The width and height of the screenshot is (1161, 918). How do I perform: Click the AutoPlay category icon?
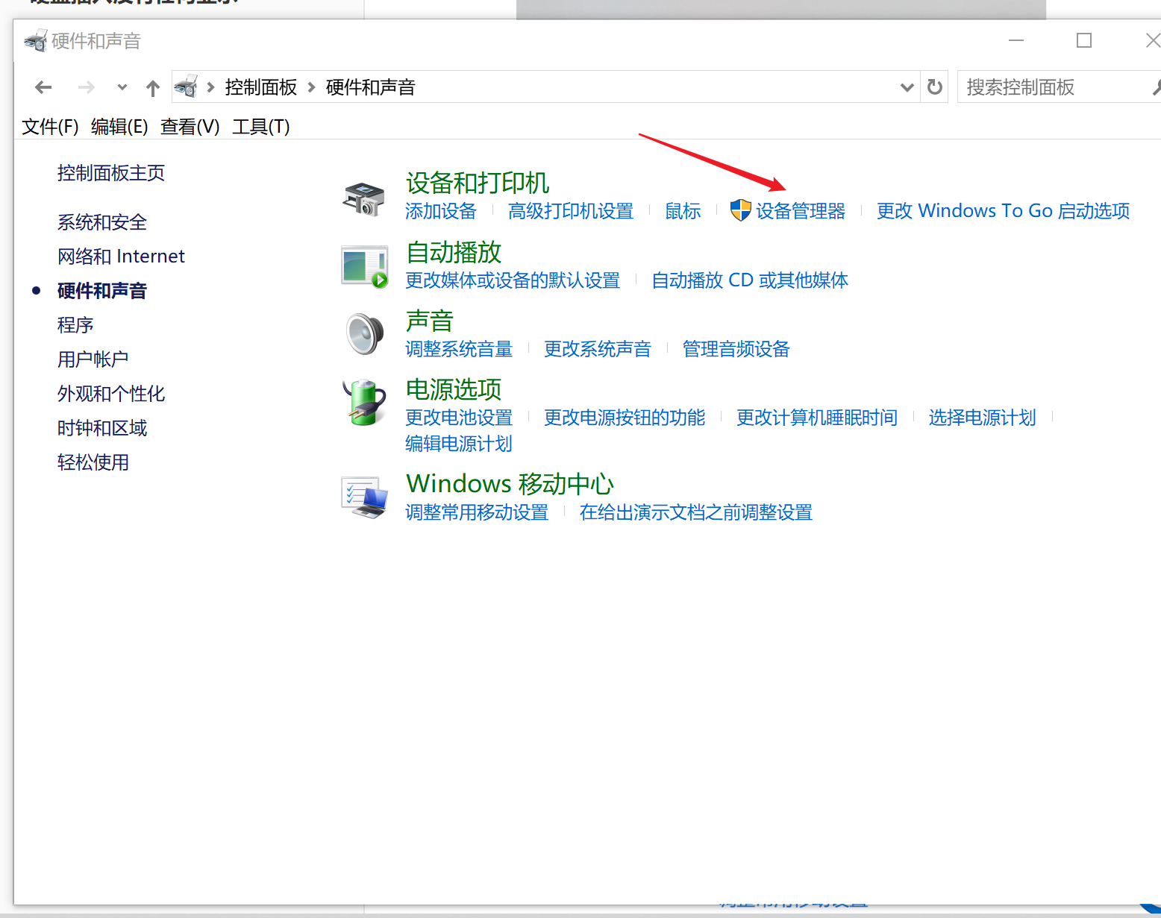(x=365, y=267)
